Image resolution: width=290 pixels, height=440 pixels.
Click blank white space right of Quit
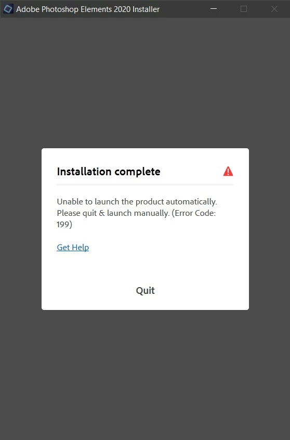(202, 290)
